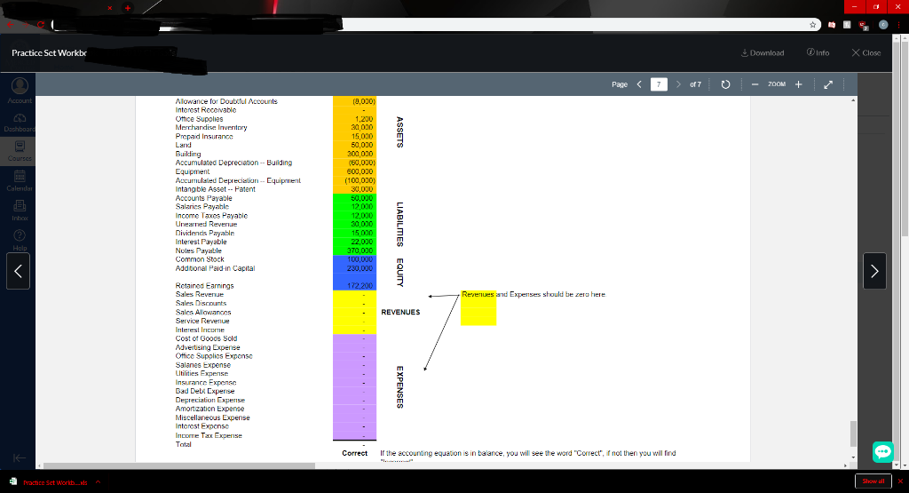Bookmark this page with star icon
Screen dimensions: 909x493
click(813, 24)
